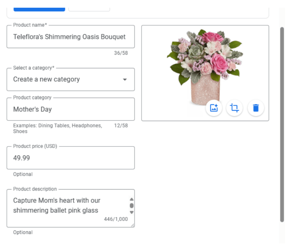Viewport: 289px width, 252px height.
Task: Delete the product image with trash icon
Action: pos(256,108)
